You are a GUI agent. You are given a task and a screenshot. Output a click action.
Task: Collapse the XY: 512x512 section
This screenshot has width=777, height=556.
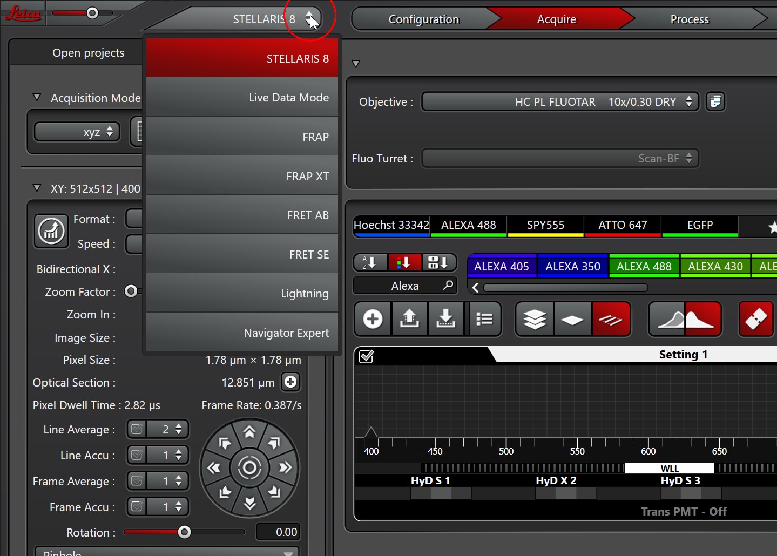click(x=37, y=188)
